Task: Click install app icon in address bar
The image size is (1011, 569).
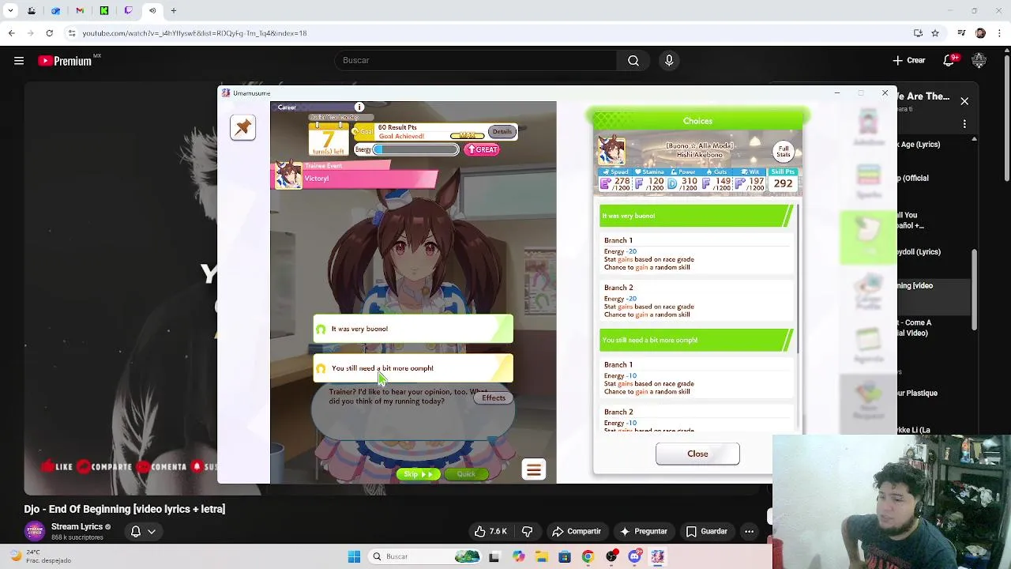Action: pyautogui.click(x=918, y=33)
